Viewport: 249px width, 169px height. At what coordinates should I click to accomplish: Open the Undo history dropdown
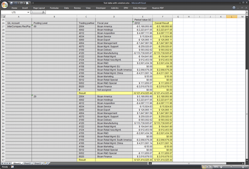point(18,3)
